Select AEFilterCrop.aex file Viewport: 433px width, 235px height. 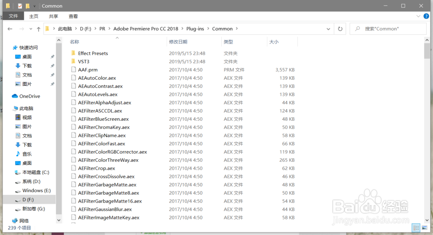[x=97, y=168]
